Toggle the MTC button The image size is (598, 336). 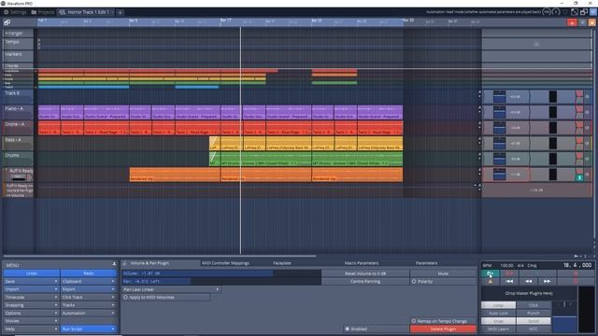point(534,329)
